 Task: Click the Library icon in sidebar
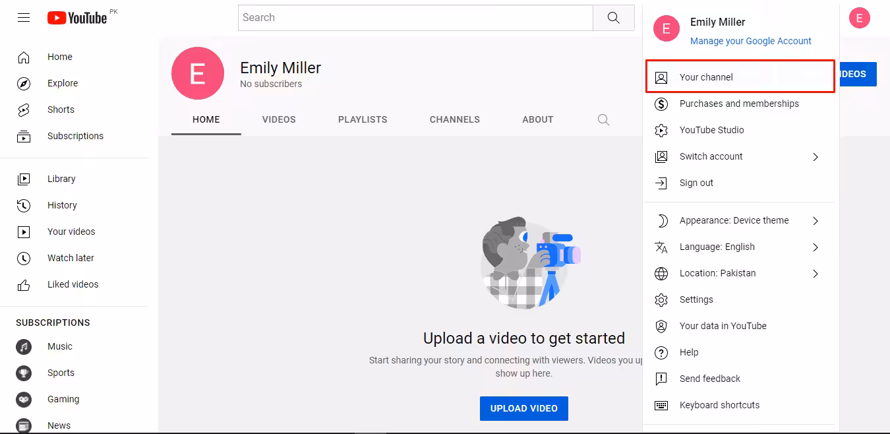(x=24, y=179)
